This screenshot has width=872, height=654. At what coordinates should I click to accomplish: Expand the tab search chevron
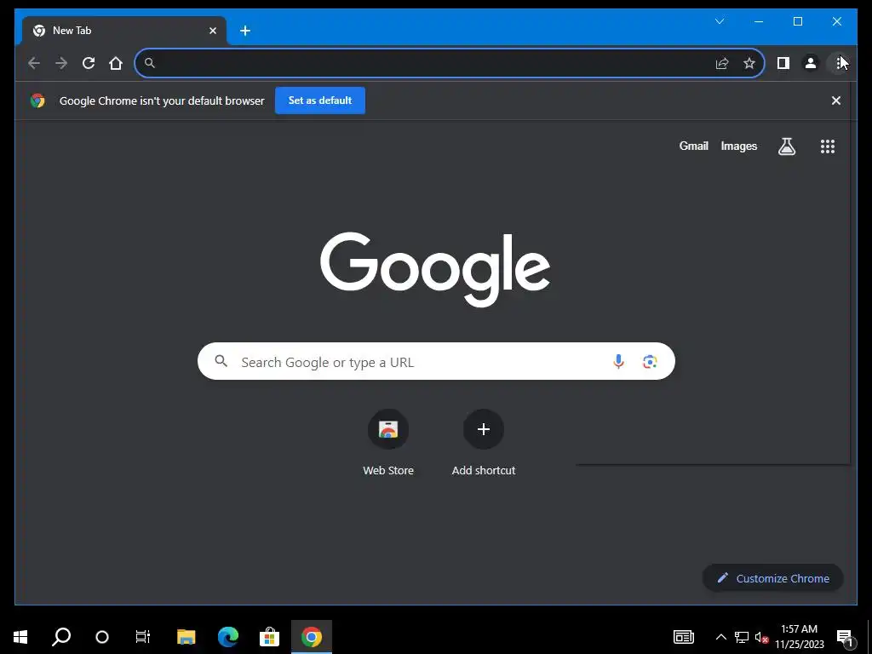719,21
